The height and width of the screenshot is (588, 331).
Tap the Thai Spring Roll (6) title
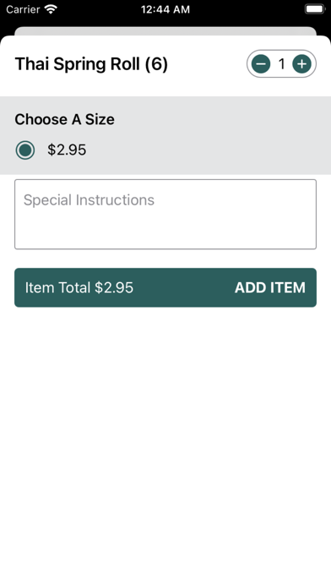[x=91, y=64]
